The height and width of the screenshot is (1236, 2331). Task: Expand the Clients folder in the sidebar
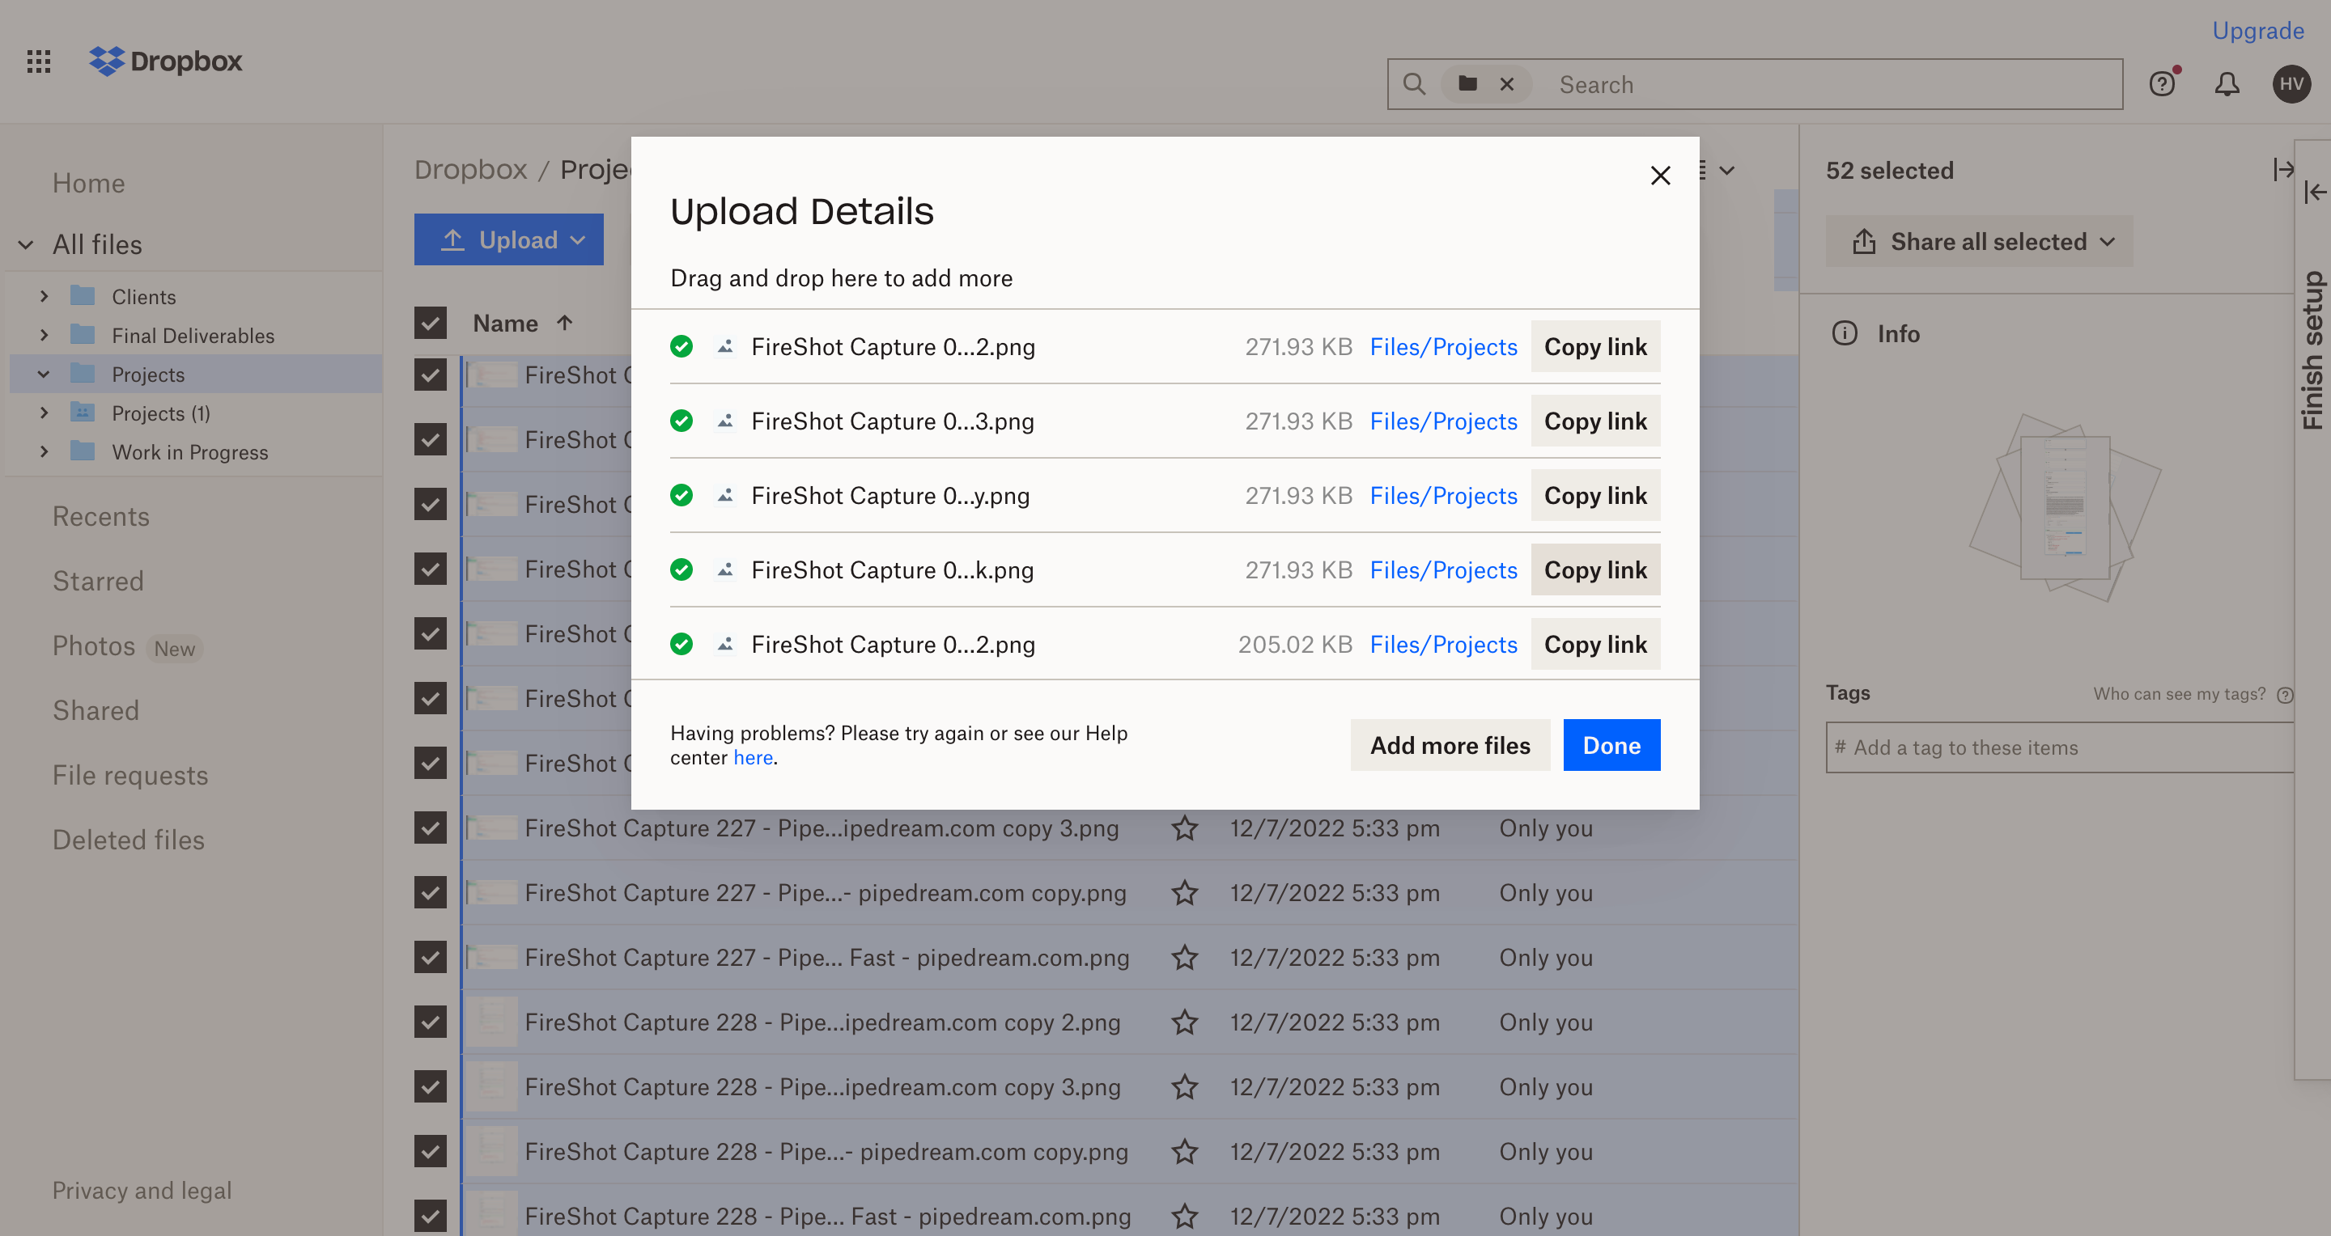pos(44,296)
